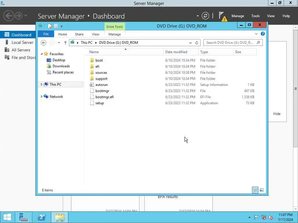Click the Action Center flag tray icon
Image resolution: width=298 pixels, height=223 pixels.
(x=256, y=217)
